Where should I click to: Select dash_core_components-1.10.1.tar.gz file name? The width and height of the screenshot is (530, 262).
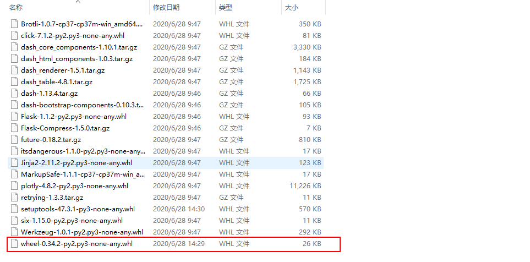click(79, 47)
